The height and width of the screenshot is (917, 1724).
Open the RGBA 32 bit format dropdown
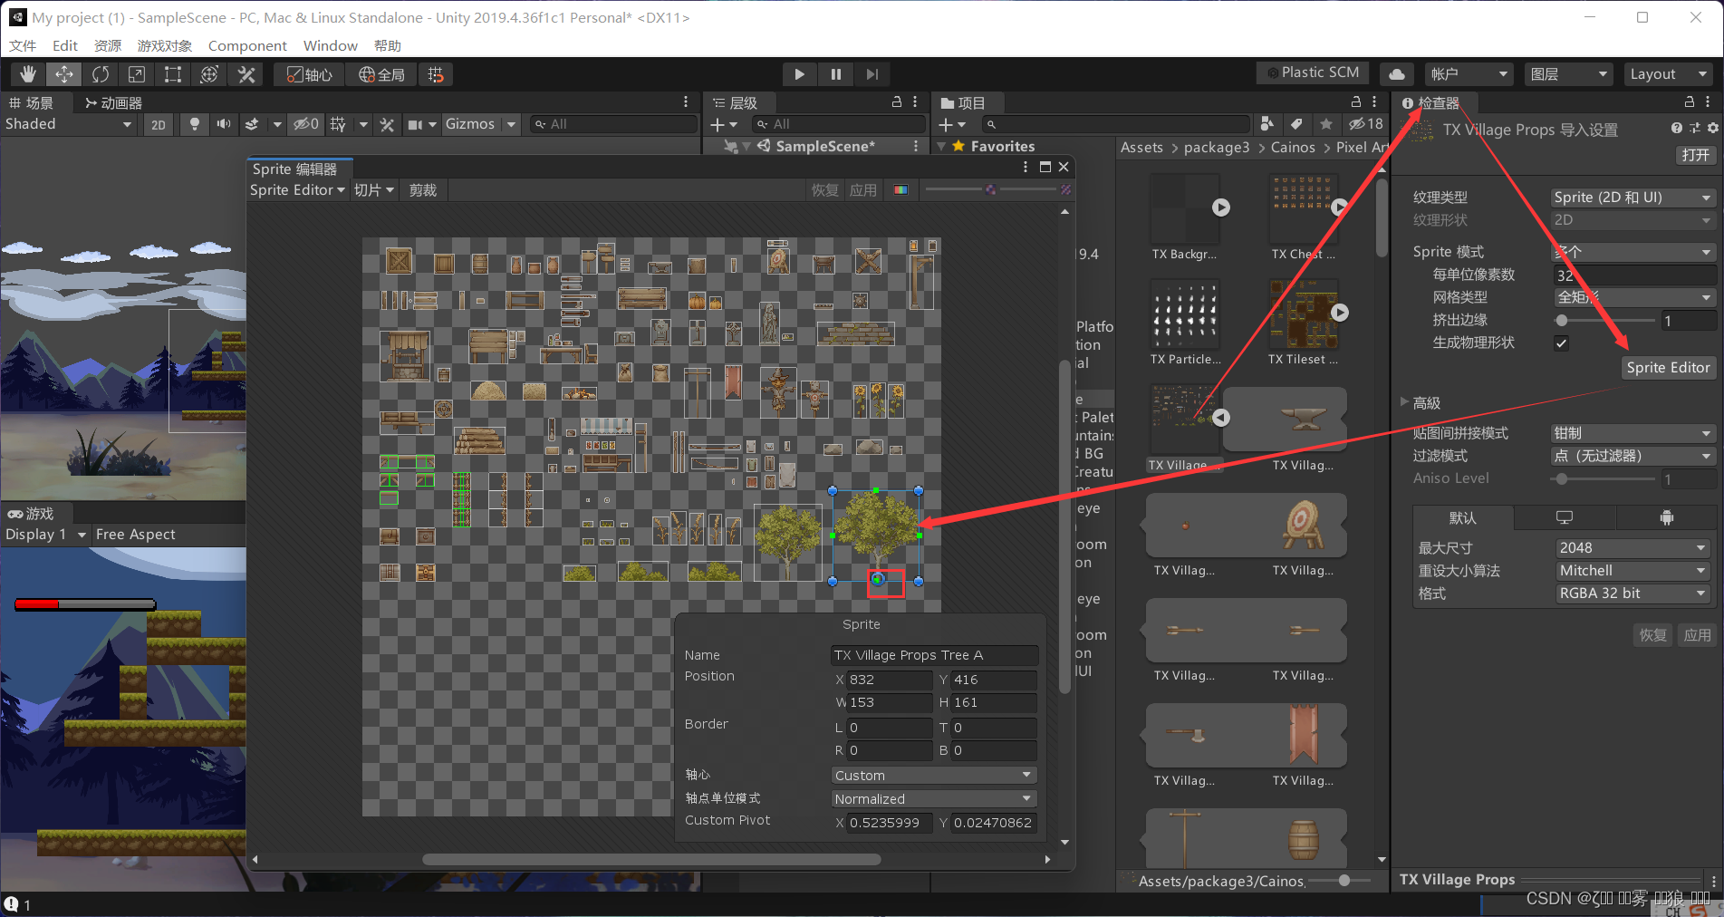coord(1633,594)
